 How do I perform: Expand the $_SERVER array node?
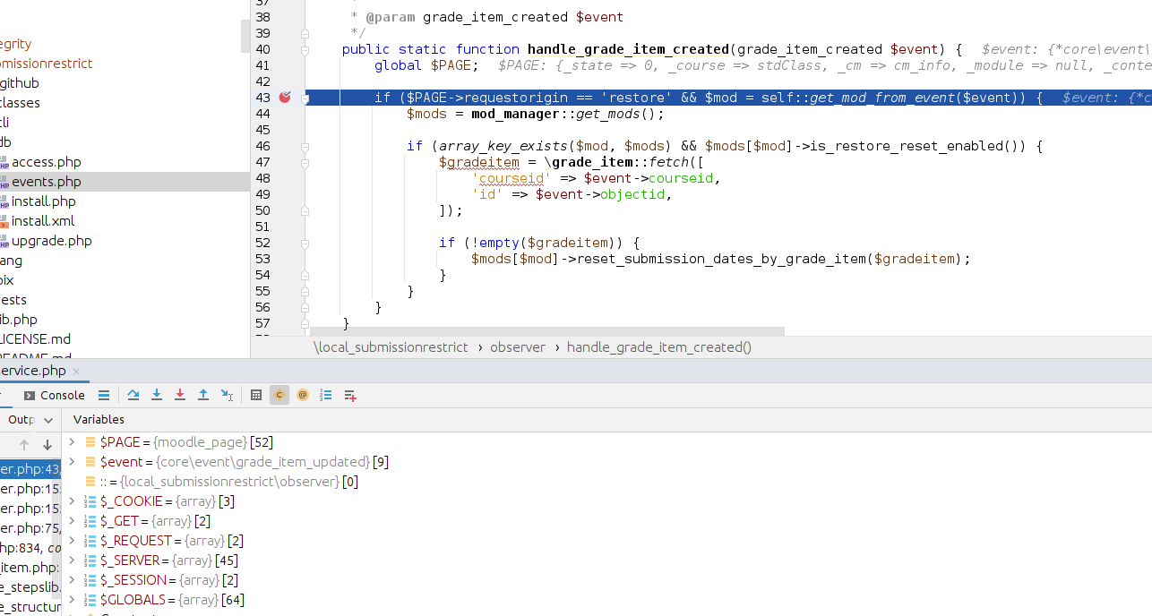[73, 560]
